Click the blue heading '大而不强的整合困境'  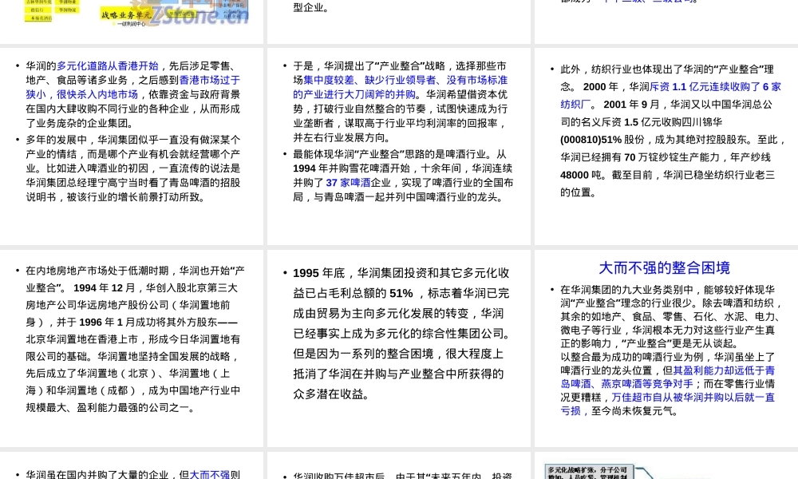point(665,267)
